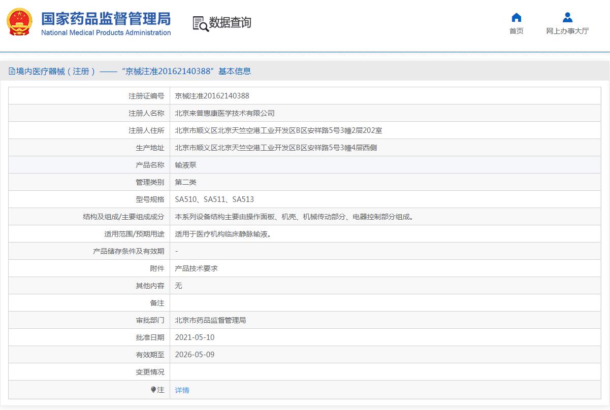Viewport: 610px width, 410px height.
Task: Click the product name value 输液泵
Action: pos(185,165)
